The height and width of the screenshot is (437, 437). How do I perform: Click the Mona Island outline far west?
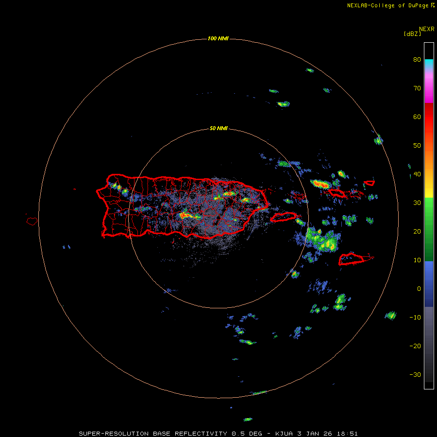coord(32,221)
